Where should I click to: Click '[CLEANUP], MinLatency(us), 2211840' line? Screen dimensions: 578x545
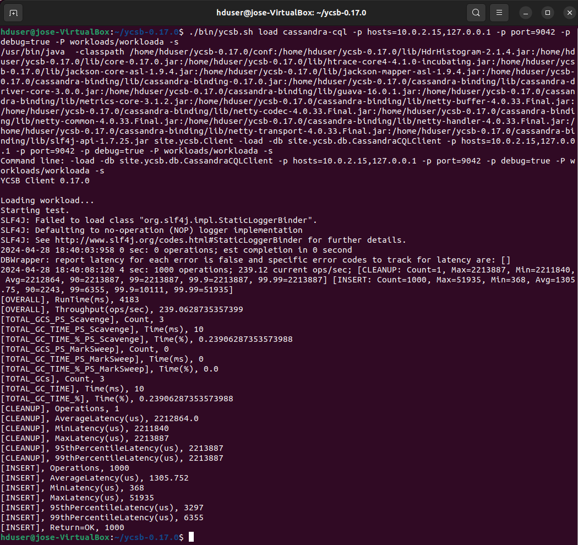point(85,428)
